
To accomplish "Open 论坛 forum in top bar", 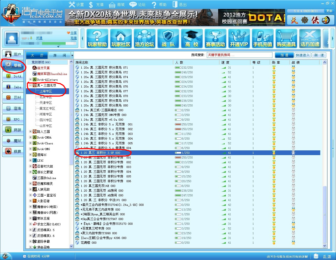I will click(x=138, y=4).
